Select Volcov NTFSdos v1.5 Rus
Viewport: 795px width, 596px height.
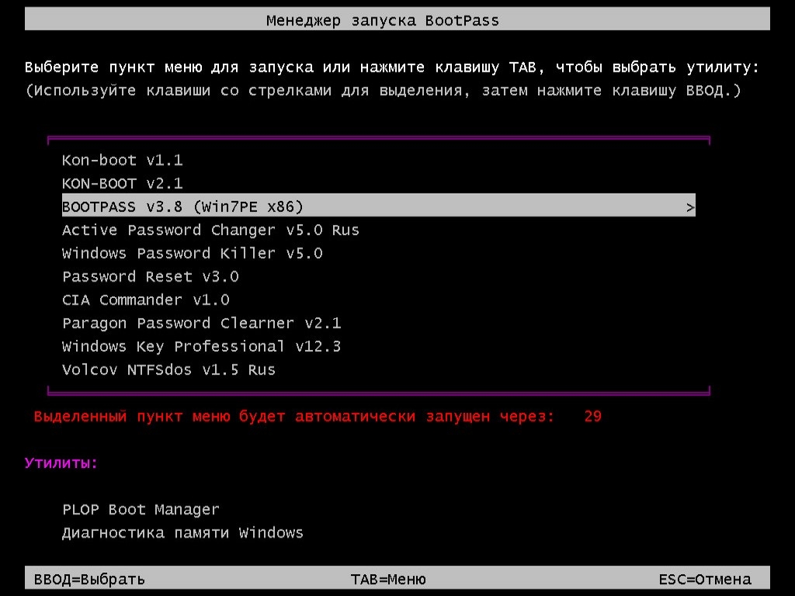point(168,370)
